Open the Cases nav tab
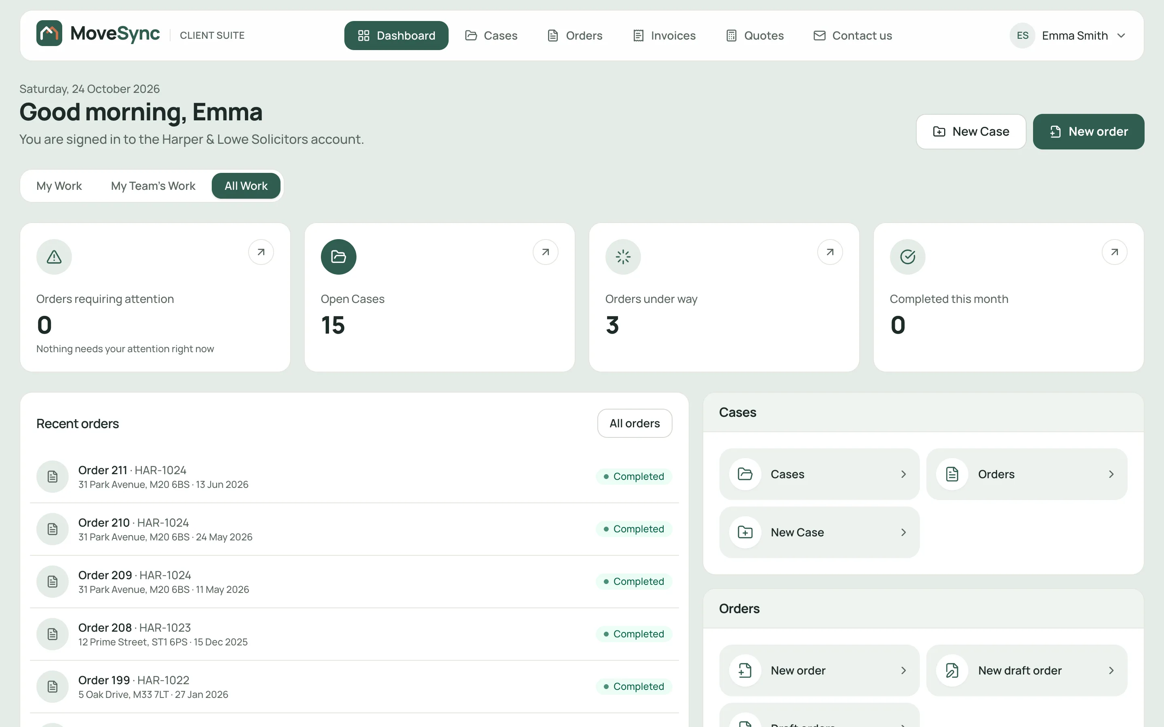This screenshot has height=727, width=1164. [x=491, y=36]
